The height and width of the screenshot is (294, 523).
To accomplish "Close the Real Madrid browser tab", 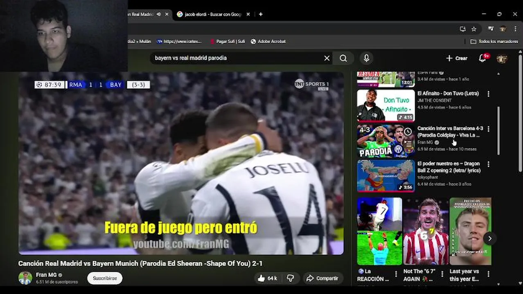I will pos(167,14).
